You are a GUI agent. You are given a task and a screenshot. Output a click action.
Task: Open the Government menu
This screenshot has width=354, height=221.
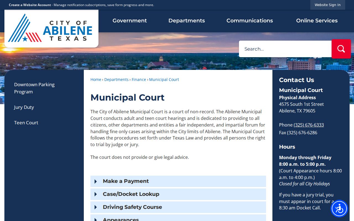pyautogui.click(x=130, y=21)
